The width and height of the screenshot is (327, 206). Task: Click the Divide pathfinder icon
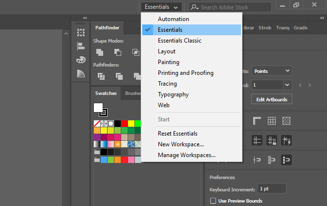[101, 76]
